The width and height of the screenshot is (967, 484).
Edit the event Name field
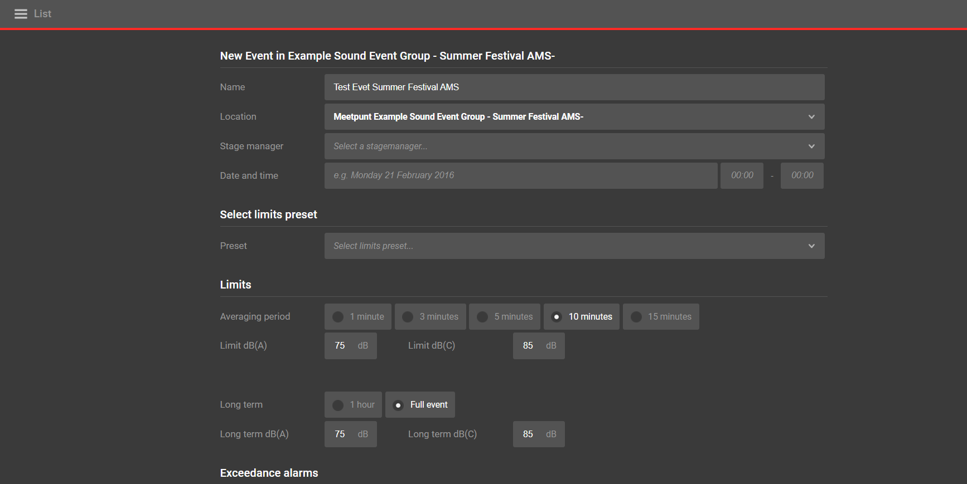click(574, 87)
